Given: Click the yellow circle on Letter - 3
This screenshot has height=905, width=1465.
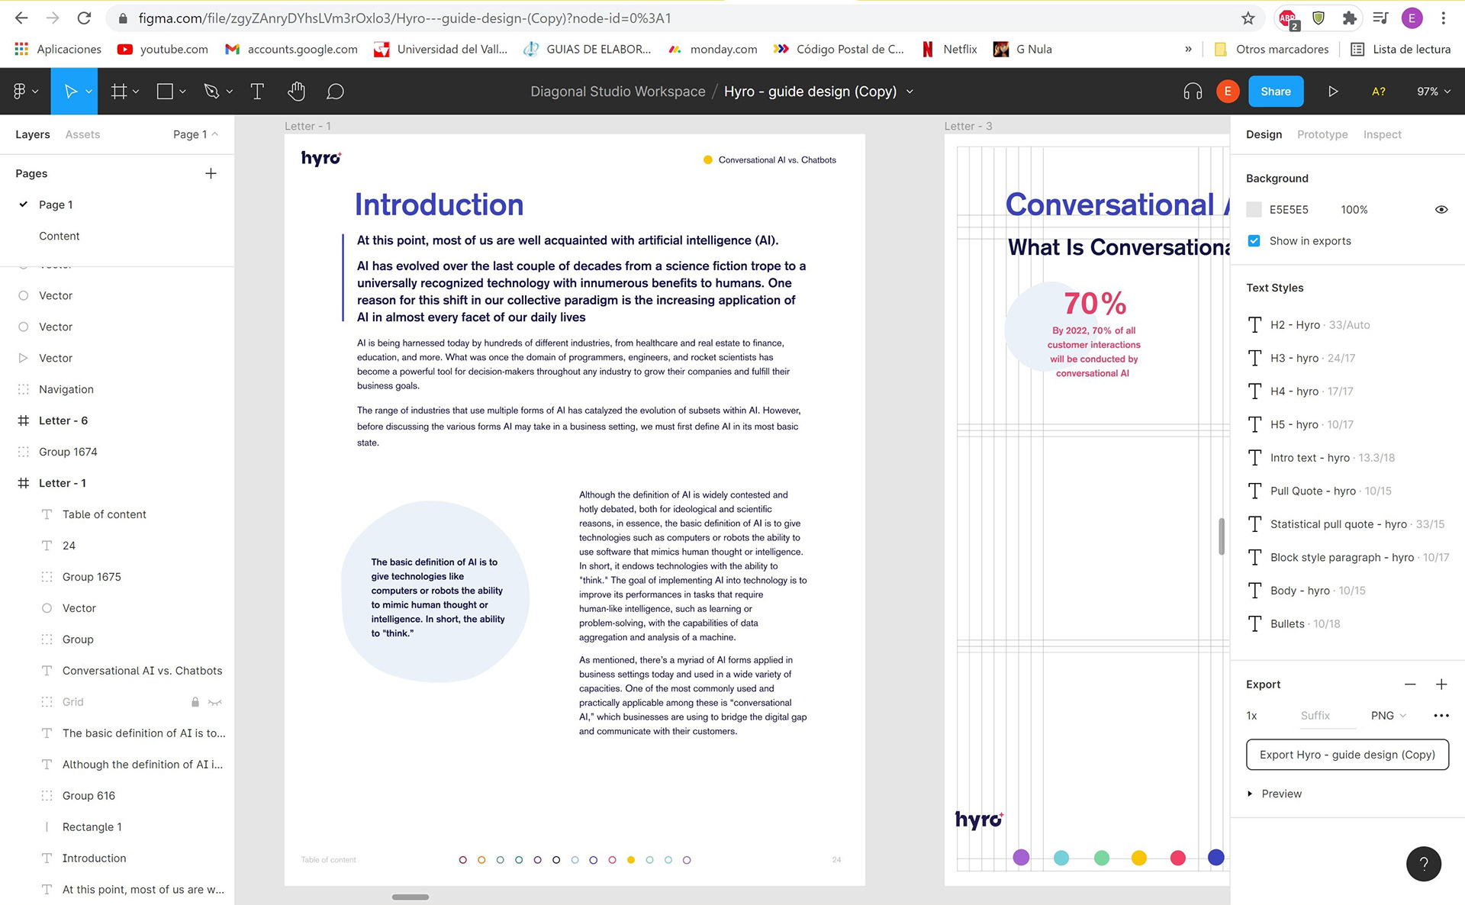Looking at the screenshot, I should pyautogui.click(x=1138, y=858).
